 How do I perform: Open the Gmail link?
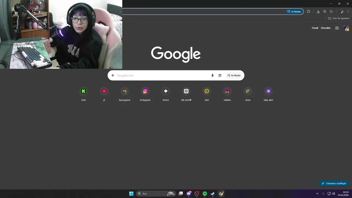pyautogui.click(x=315, y=28)
